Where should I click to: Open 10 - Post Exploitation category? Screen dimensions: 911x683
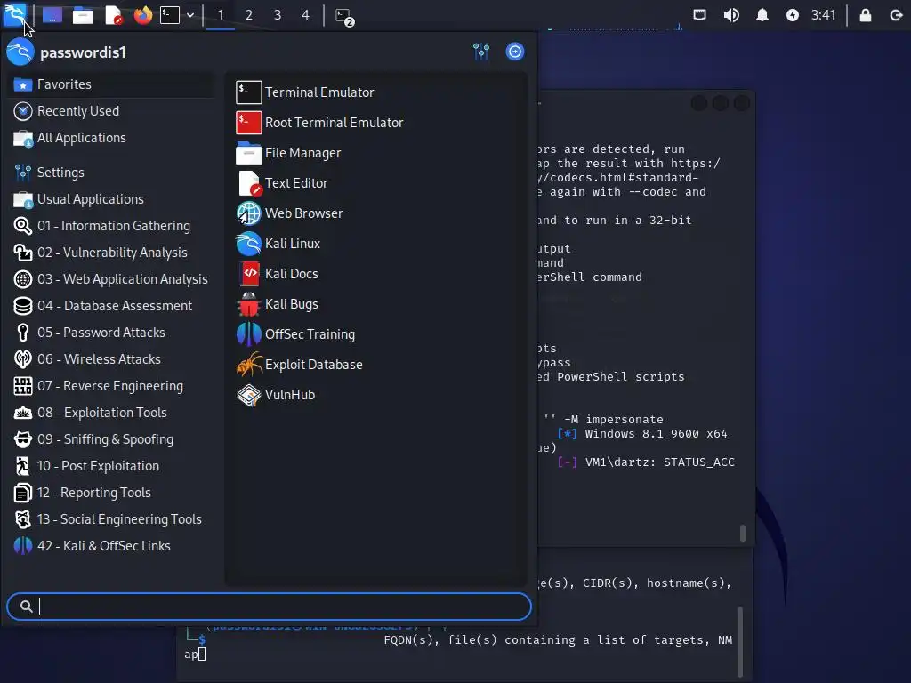[x=110, y=466]
